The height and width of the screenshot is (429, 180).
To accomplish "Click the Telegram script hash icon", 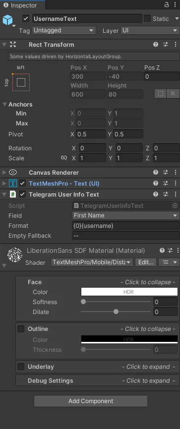I will point(13,194).
